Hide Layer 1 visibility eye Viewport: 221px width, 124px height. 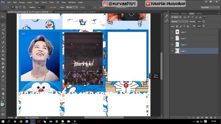tap(172, 38)
